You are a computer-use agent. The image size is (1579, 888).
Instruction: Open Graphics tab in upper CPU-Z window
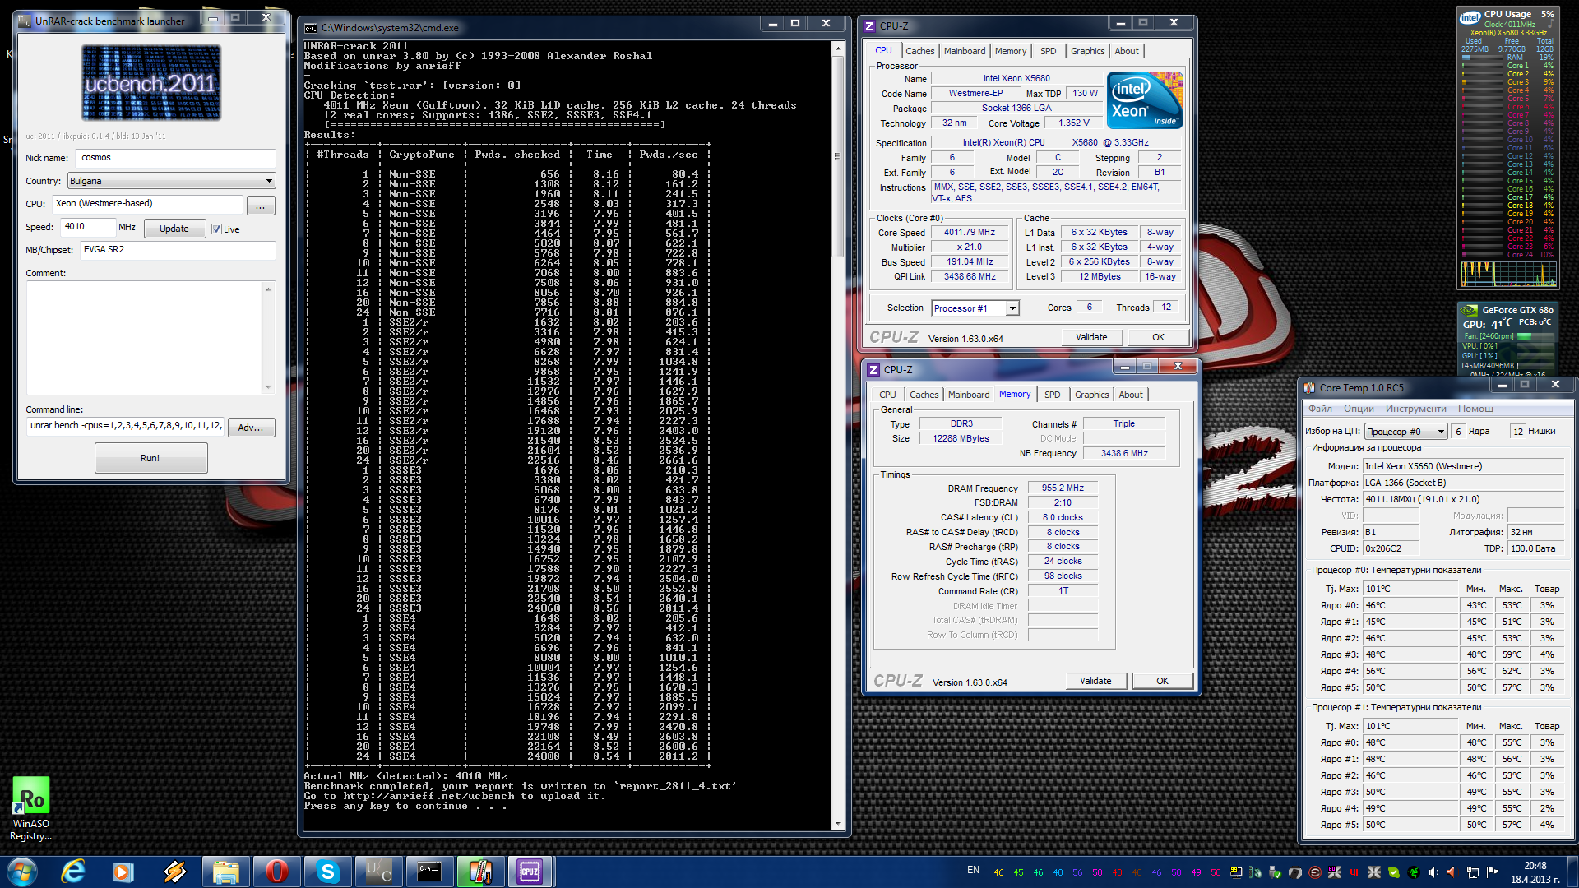[1087, 51]
